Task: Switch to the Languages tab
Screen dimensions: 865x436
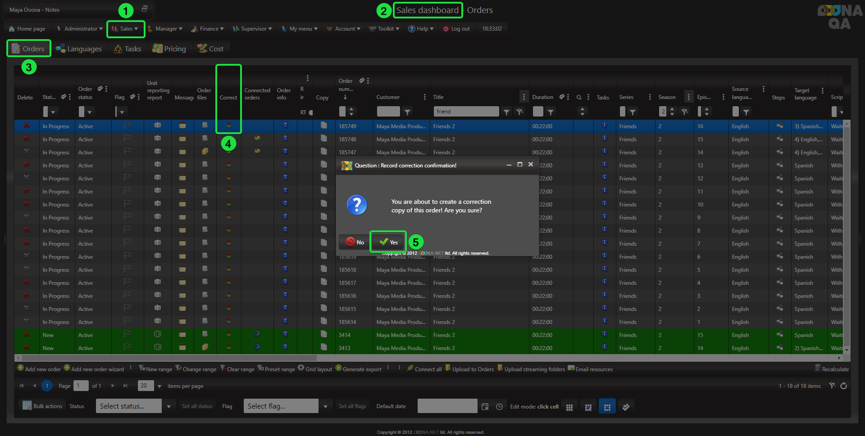Action: [x=79, y=49]
